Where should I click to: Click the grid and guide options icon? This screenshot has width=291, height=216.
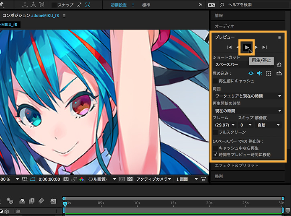(24, 179)
